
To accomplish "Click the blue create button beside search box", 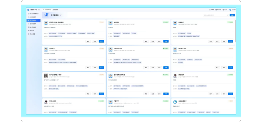I will click(x=232, y=15).
